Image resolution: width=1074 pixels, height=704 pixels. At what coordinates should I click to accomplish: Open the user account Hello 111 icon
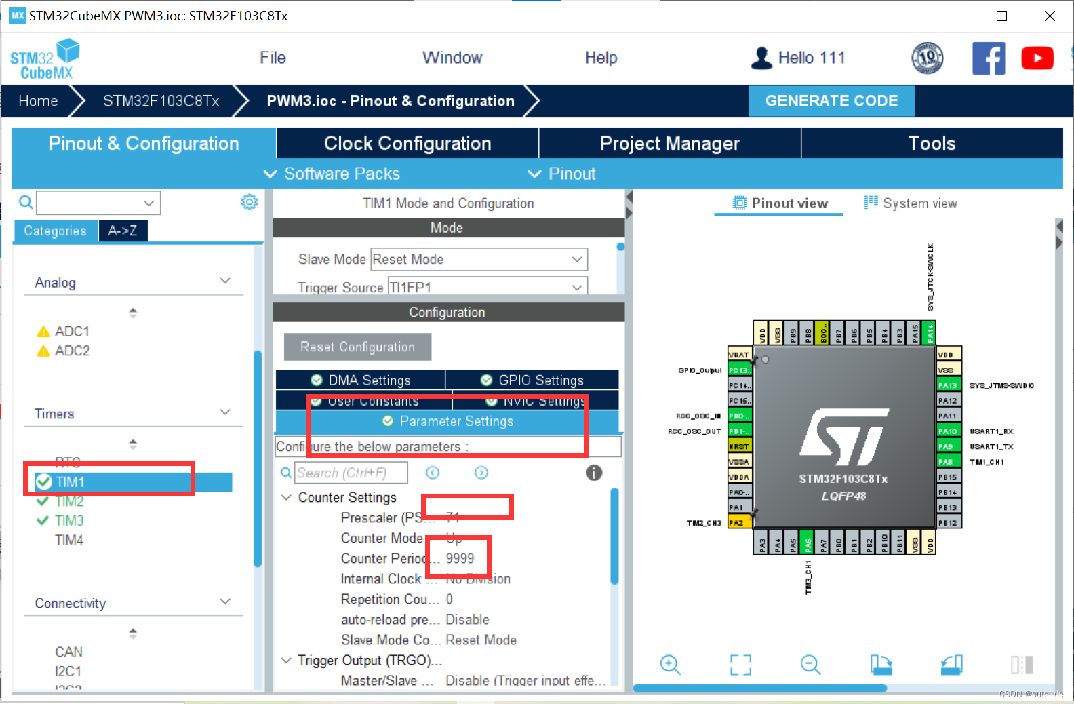click(761, 58)
